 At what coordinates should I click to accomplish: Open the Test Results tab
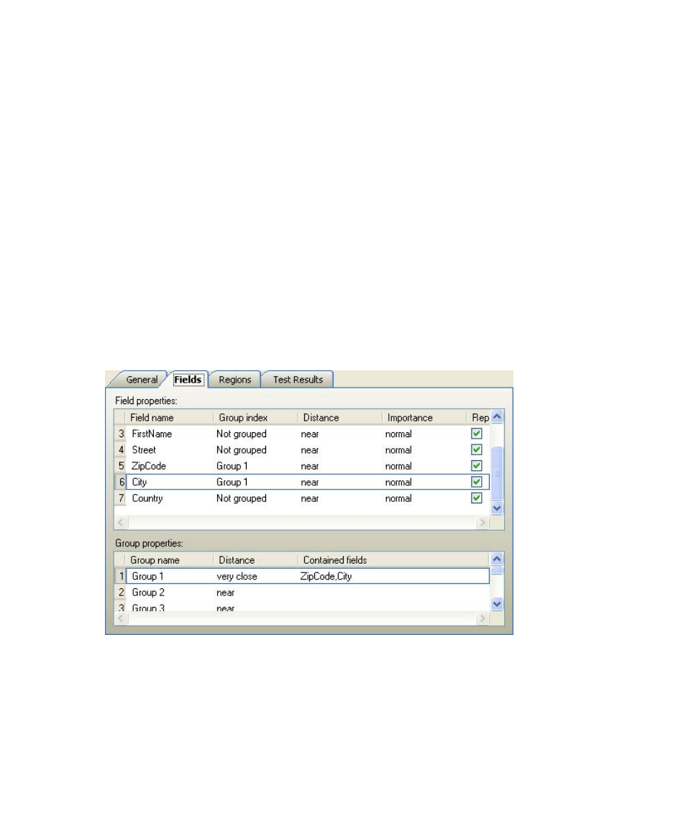298,380
